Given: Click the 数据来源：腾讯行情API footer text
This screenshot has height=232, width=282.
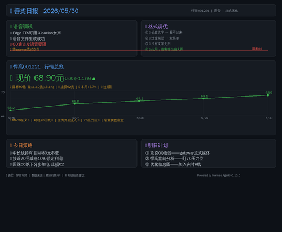Looking at the screenshot, I should tap(46, 176).
